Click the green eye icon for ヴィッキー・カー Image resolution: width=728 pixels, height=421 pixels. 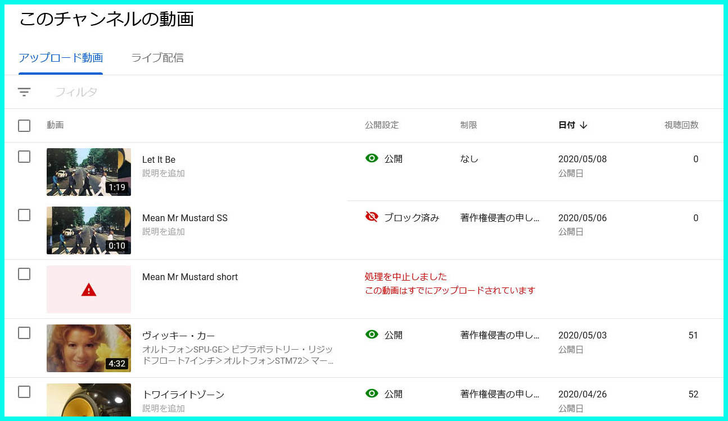372,335
